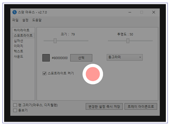The height and width of the screenshot is (126, 170).
Task: Open the 설정 menu
Action: [x=25, y=20]
